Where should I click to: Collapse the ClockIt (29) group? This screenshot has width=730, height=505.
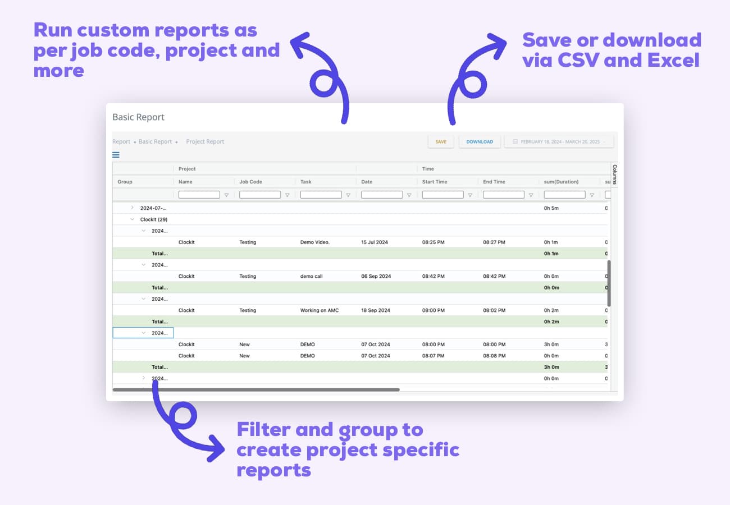point(132,219)
